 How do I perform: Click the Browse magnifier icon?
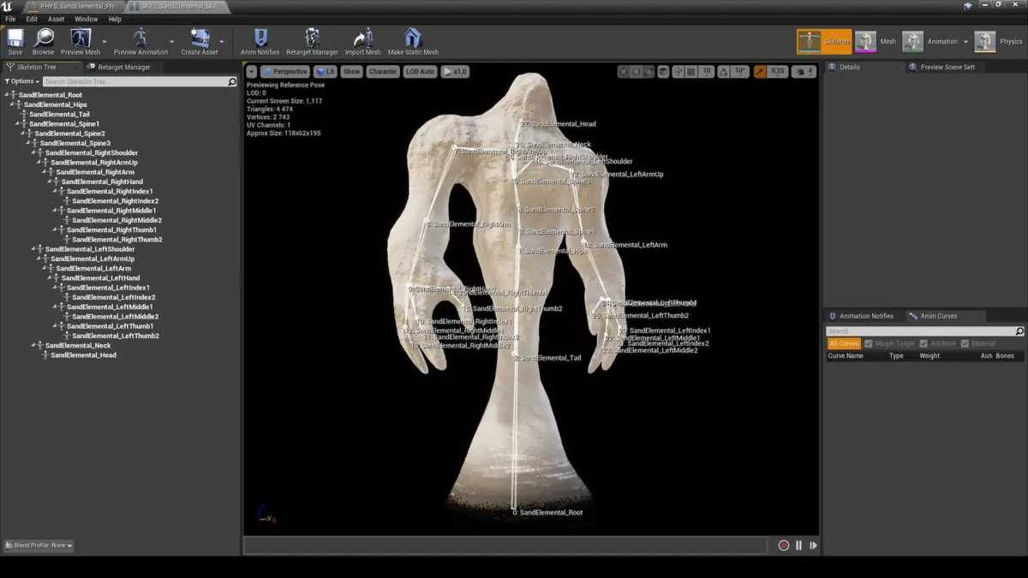pos(44,38)
